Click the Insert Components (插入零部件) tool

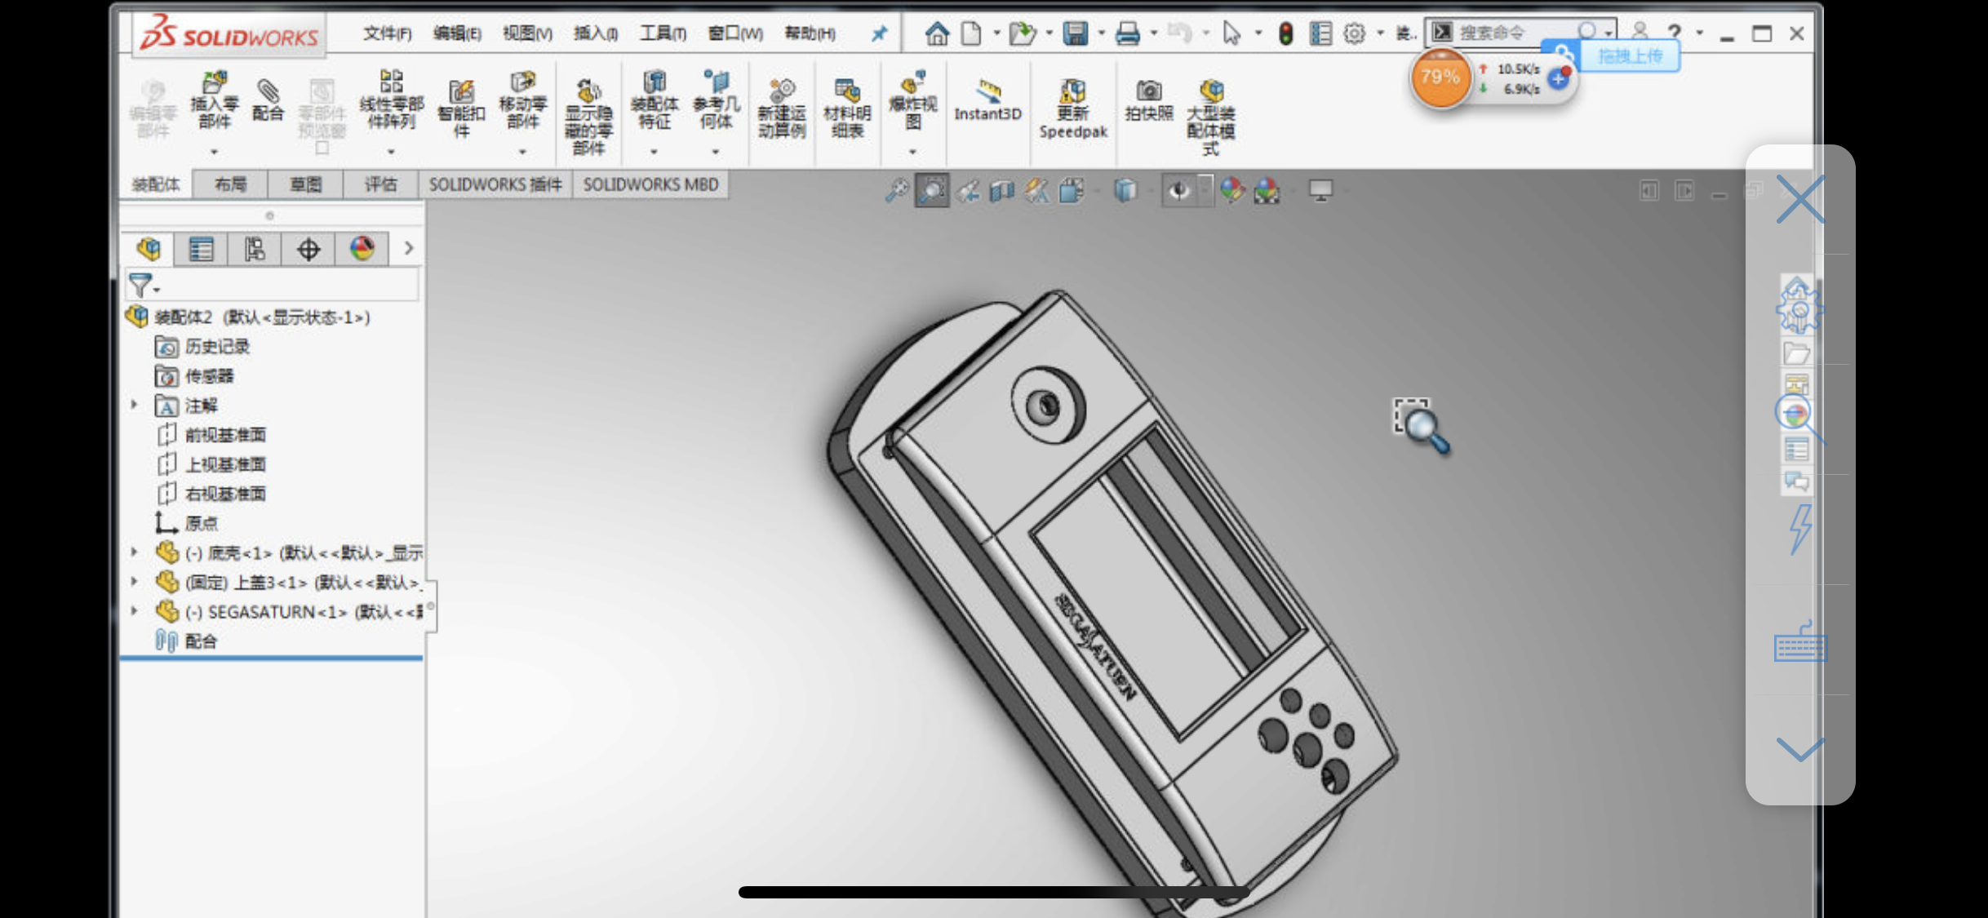click(214, 100)
